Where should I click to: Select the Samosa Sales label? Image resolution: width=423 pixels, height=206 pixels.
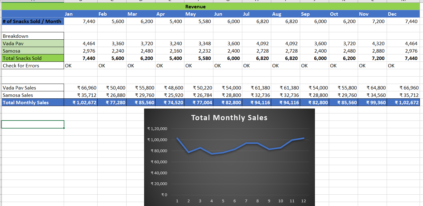(x=33, y=95)
